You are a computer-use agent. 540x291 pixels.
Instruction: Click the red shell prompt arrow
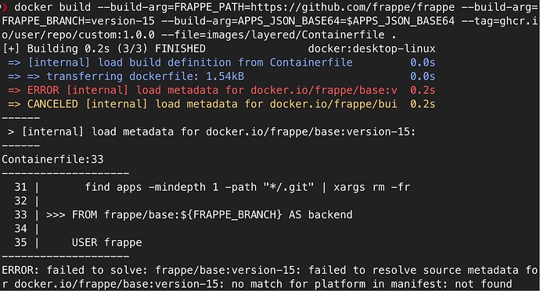[4, 7]
